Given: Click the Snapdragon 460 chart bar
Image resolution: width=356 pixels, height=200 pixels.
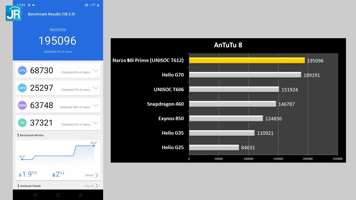Looking at the screenshot, I should pyautogui.click(x=232, y=104).
